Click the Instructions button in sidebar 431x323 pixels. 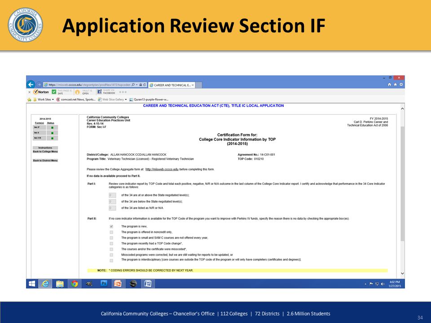pyautogui.click(x=45, y=148)
